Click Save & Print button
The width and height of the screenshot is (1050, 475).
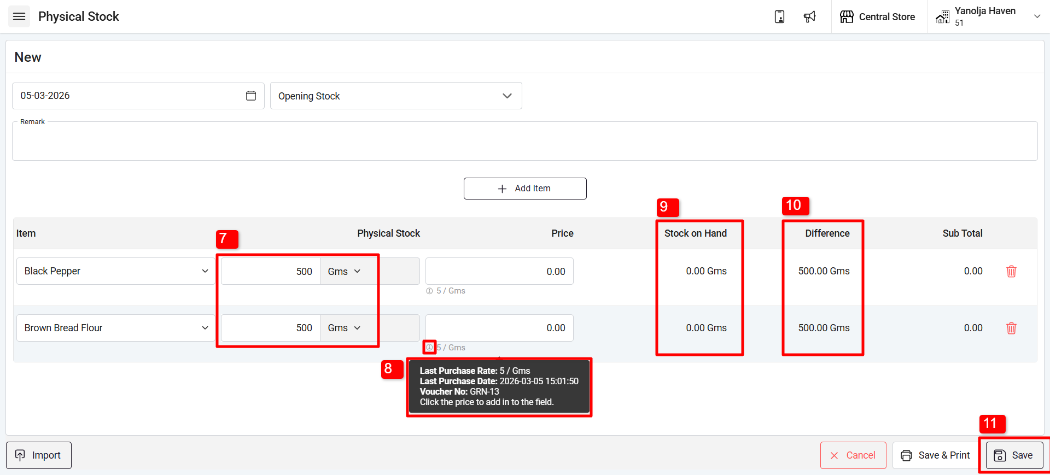click(x=936, y=455)
